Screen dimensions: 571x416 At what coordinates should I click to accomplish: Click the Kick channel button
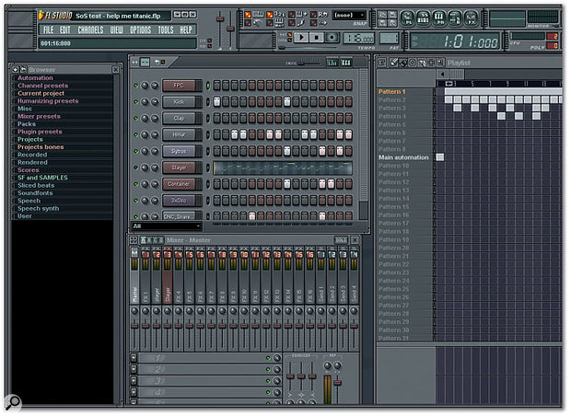[182, 102]
